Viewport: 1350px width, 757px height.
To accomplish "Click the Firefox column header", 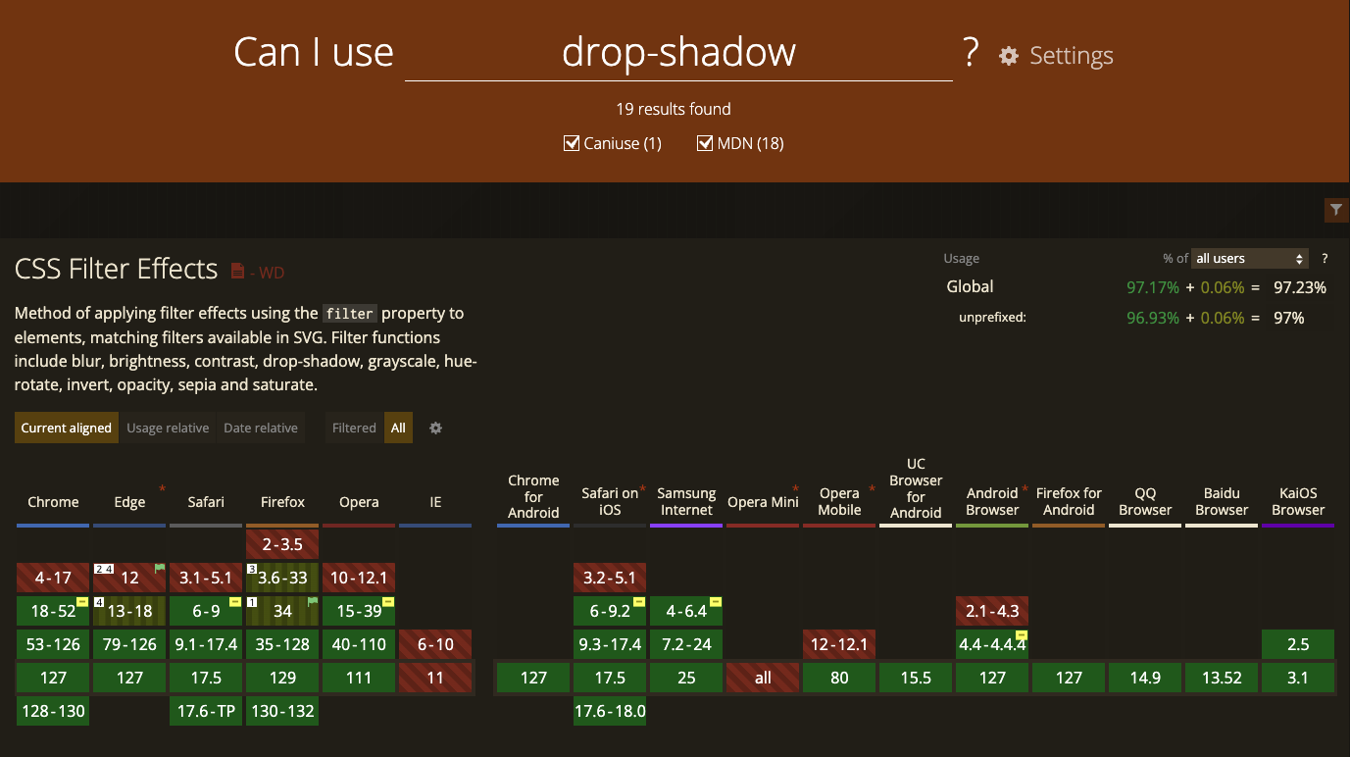I will coord(282,502).
